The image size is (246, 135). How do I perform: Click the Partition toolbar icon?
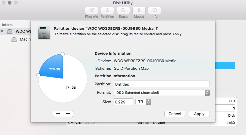[107, 11]
